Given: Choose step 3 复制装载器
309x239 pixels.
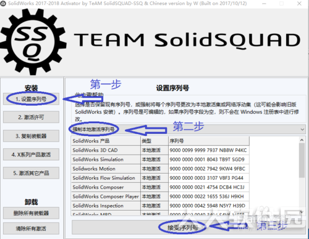Looking at the screenshot, I should 31,136.
